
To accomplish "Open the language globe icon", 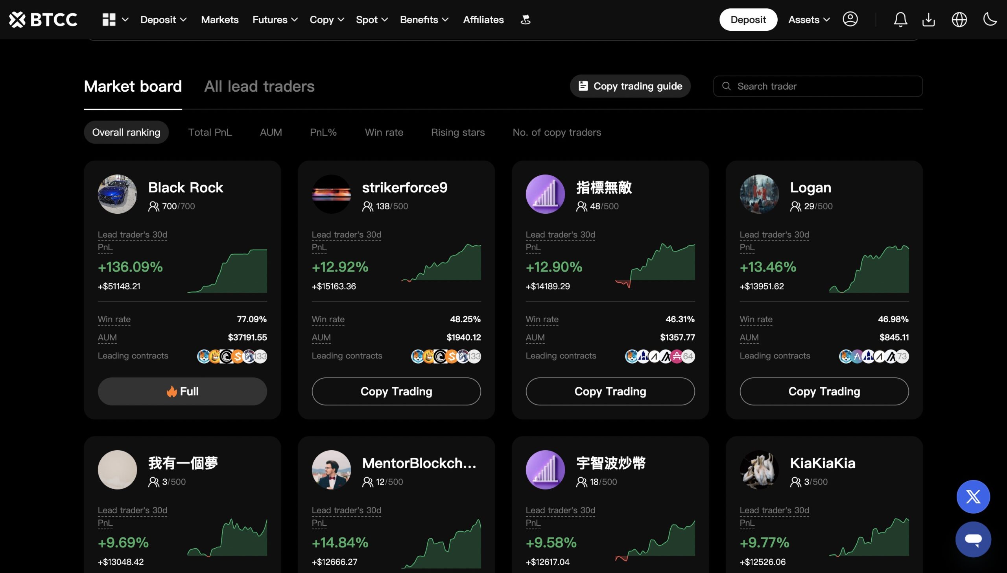I will (959, 20).
